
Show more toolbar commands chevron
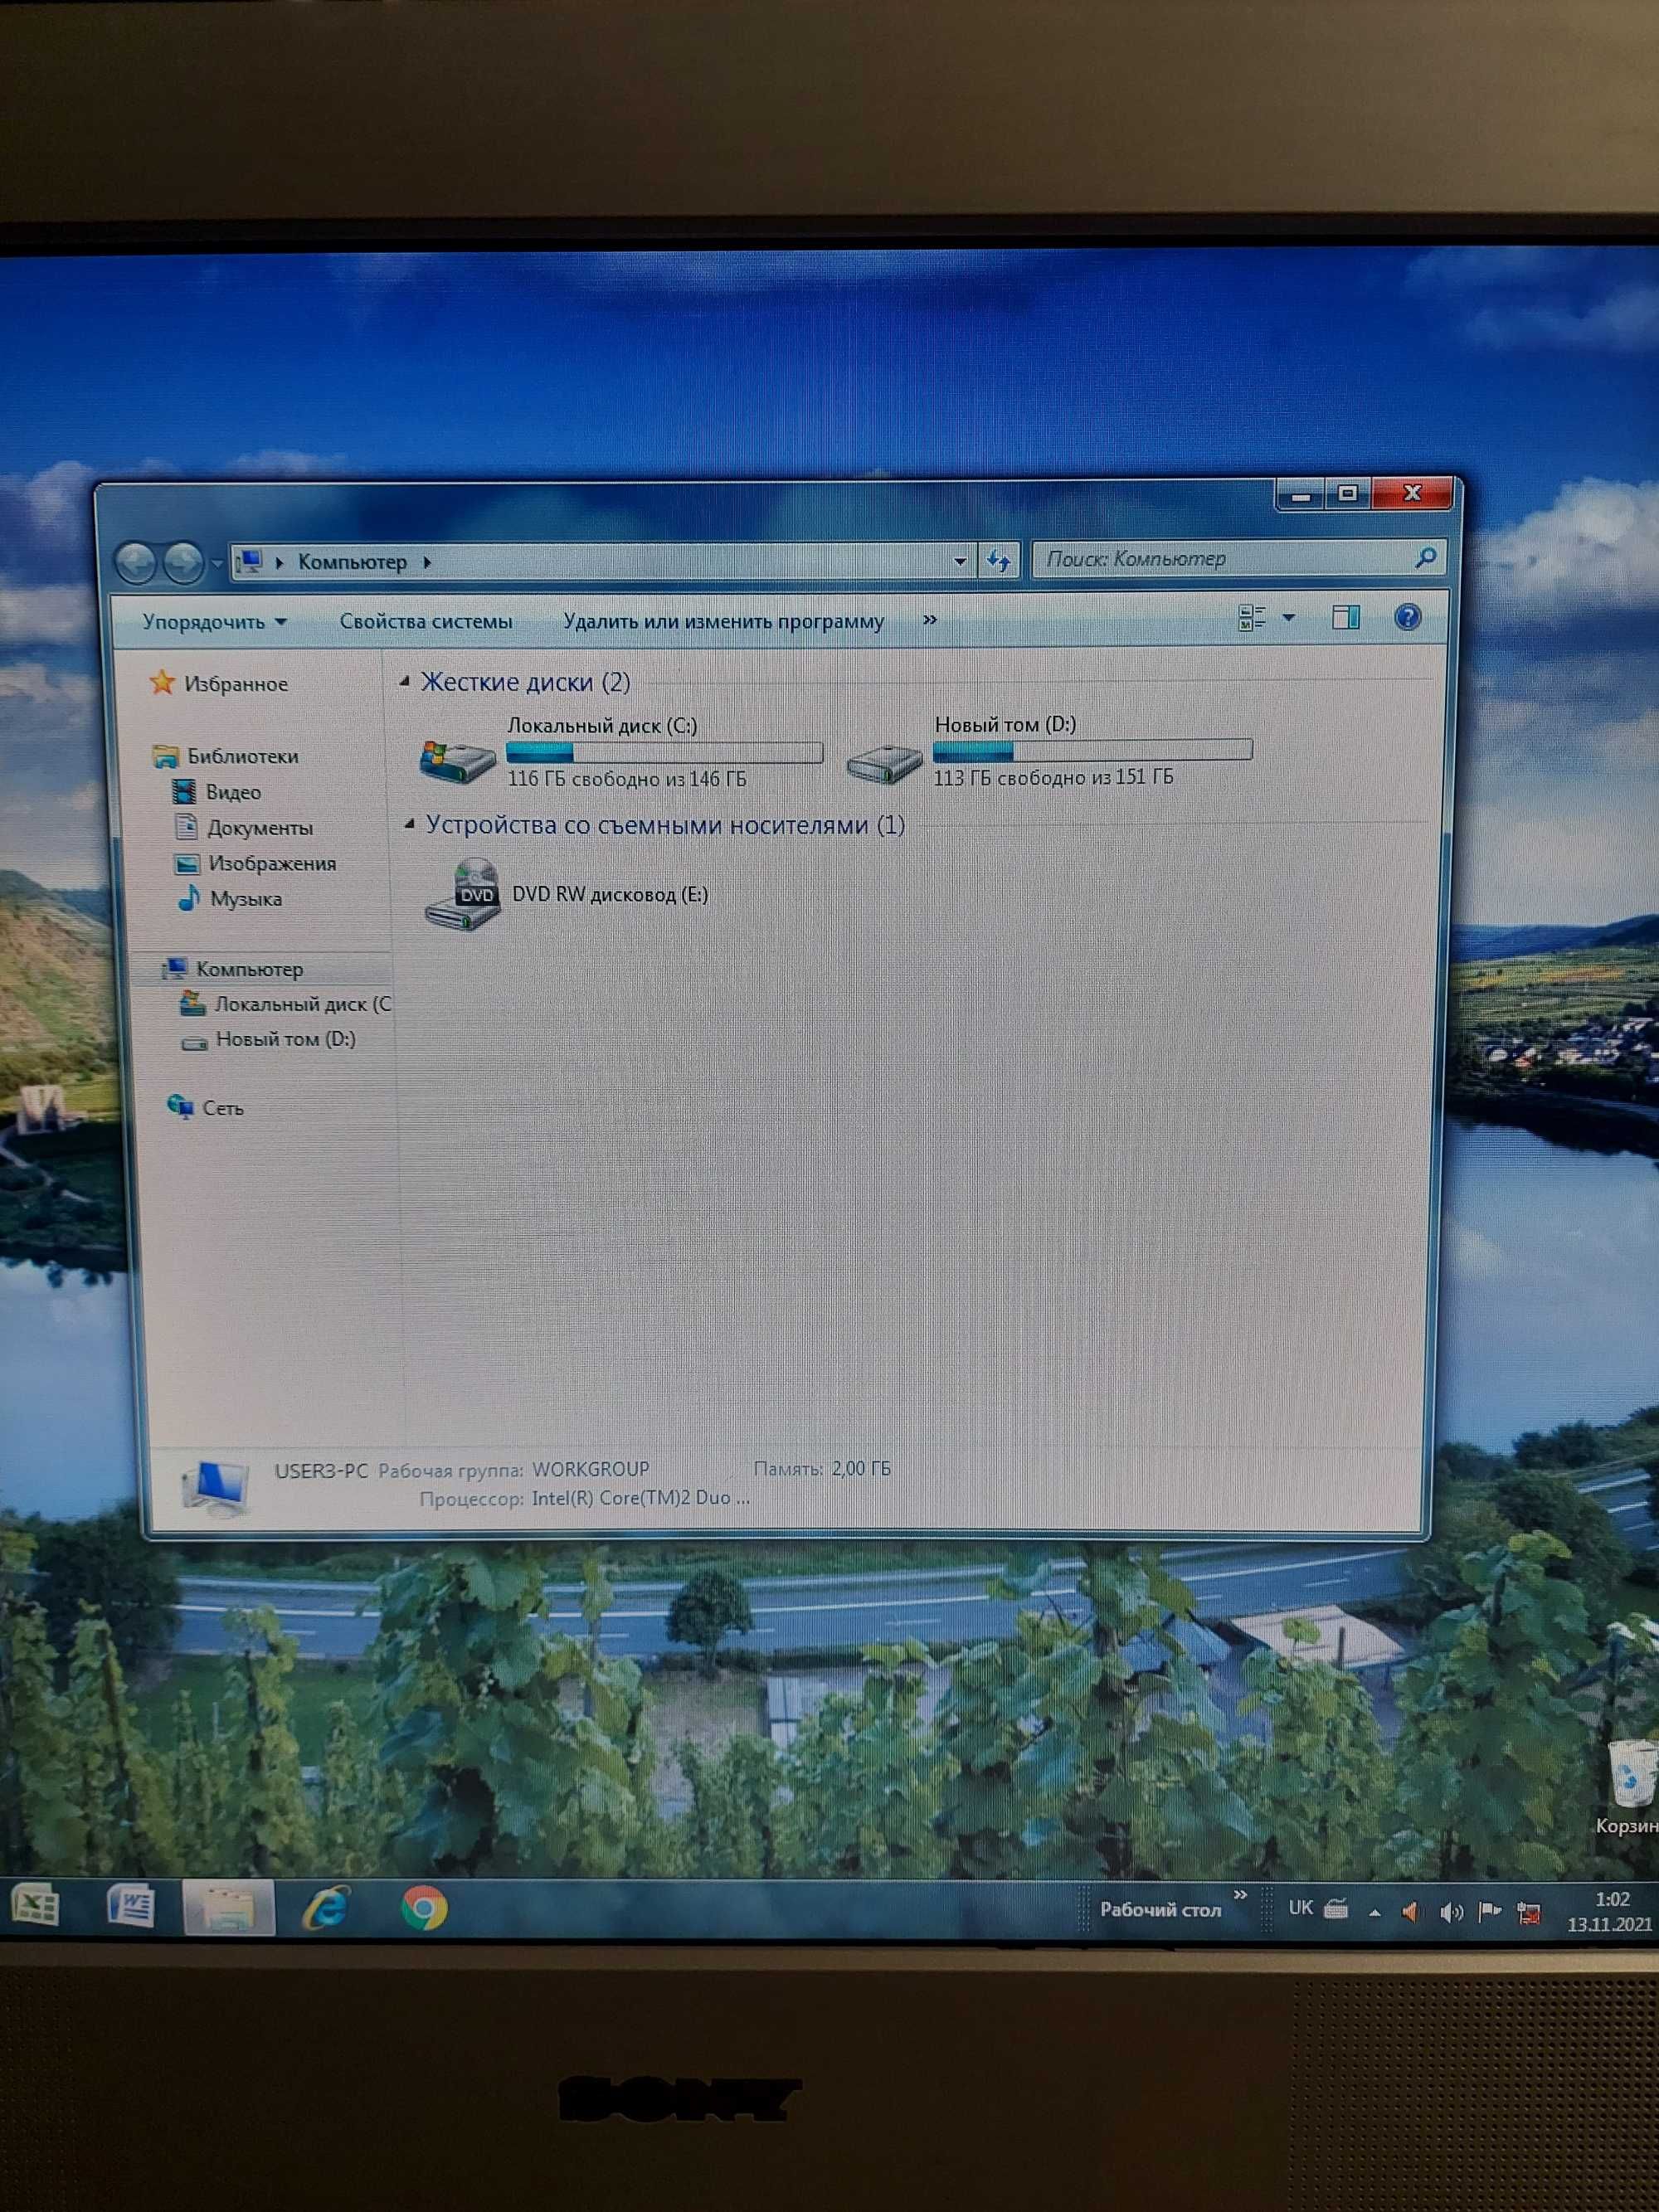tap(930, 620)
